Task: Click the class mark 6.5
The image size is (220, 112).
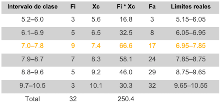Action: (x=96, y=33)
